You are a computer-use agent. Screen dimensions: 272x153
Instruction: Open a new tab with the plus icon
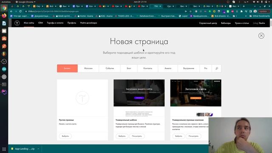[244, 6]
